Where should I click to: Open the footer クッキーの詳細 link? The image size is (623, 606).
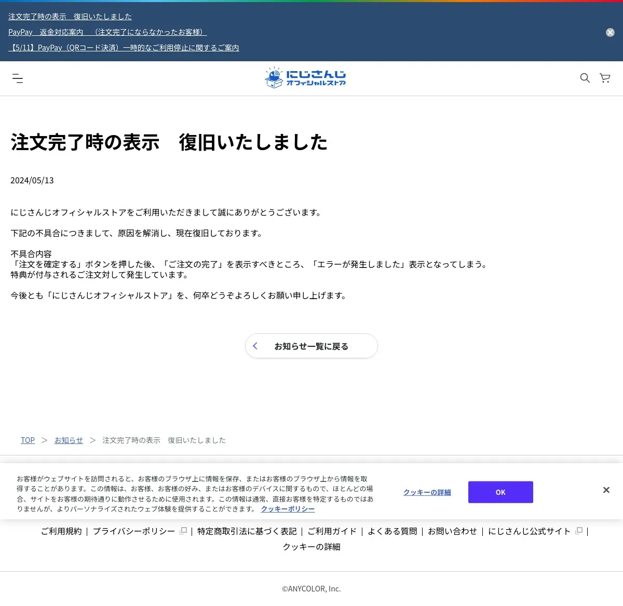click(x=311, y=547)
